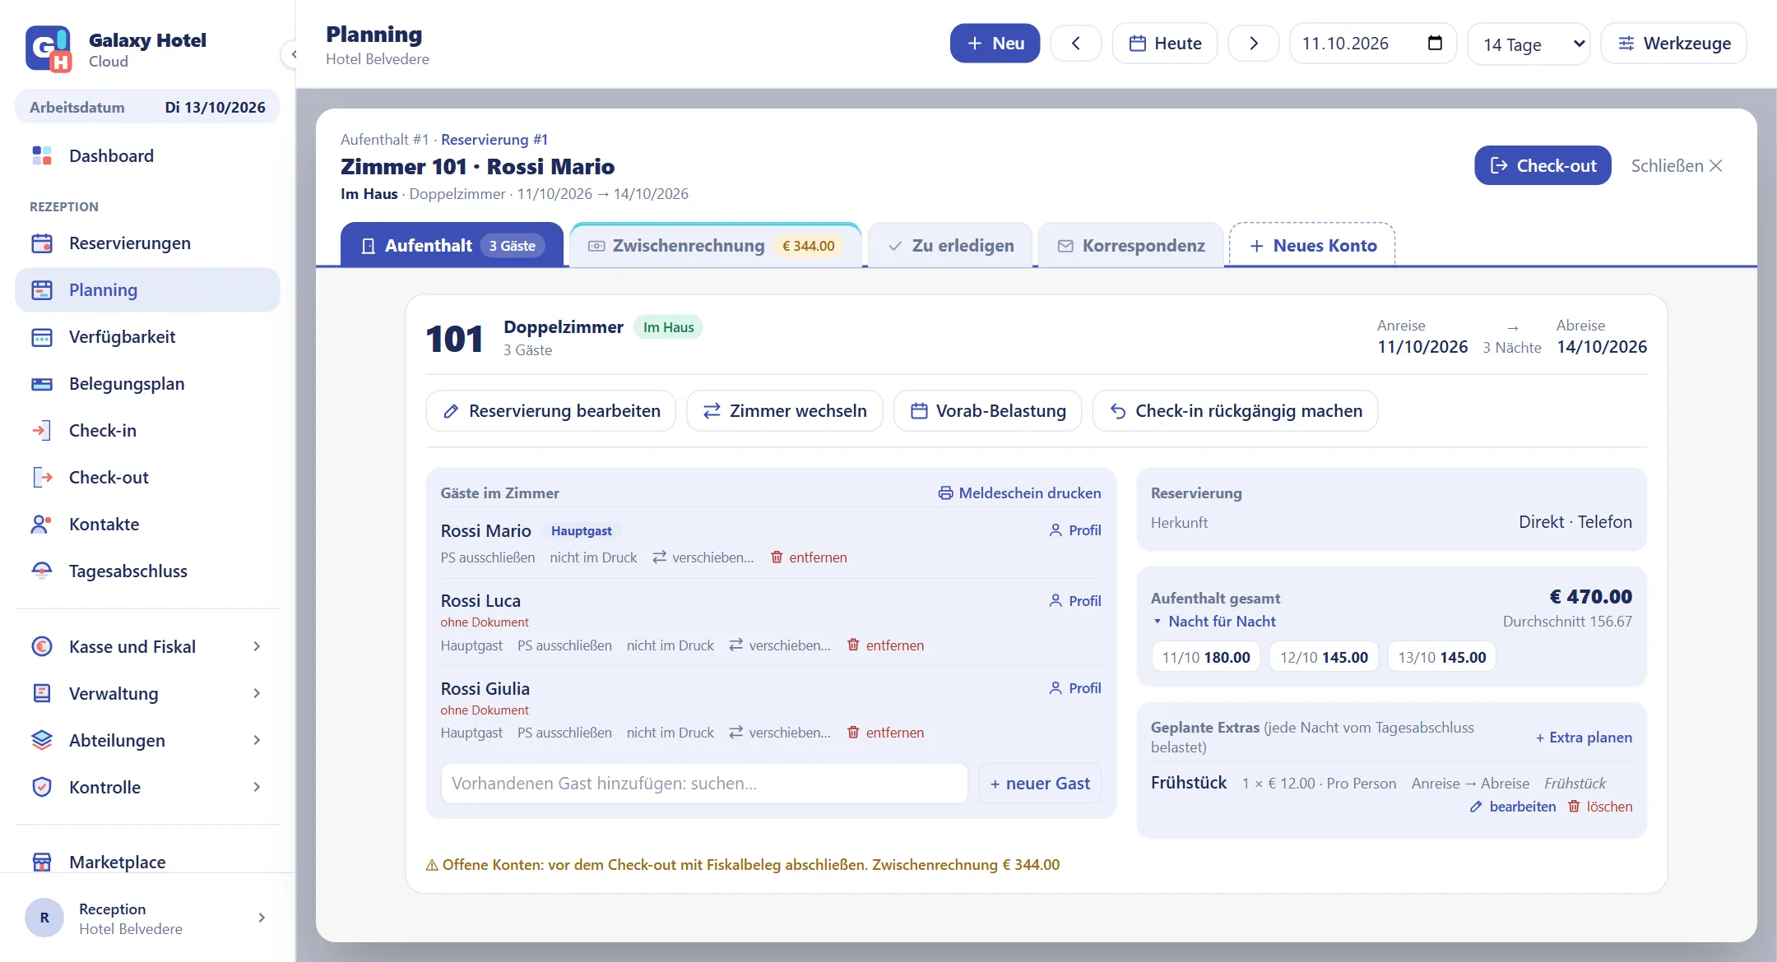Viewport: 1777px width, 962px height.
Task: Open Check-out in the sidebar
Action: [147, 478]
